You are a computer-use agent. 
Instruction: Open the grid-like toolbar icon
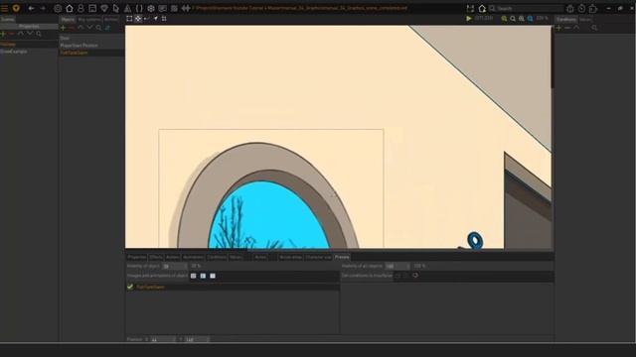[x=175, y=8]
